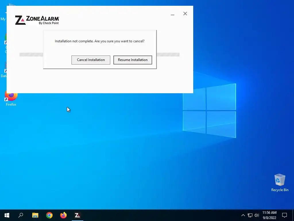Open the taskbar clock and date
Image resolution: width=294 pixels, height=221 pixels.
click(x=269, y=215)
